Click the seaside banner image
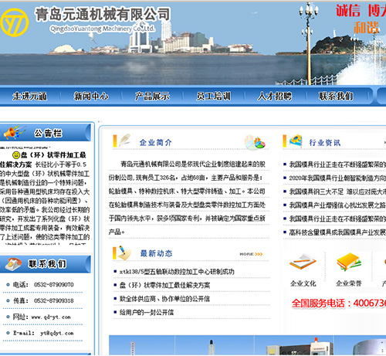The image size is (386, 356). click(193, 43)
